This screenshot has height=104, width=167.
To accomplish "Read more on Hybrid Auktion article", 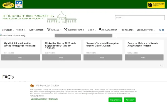I will pyautogui.click(x=21, y=57).
